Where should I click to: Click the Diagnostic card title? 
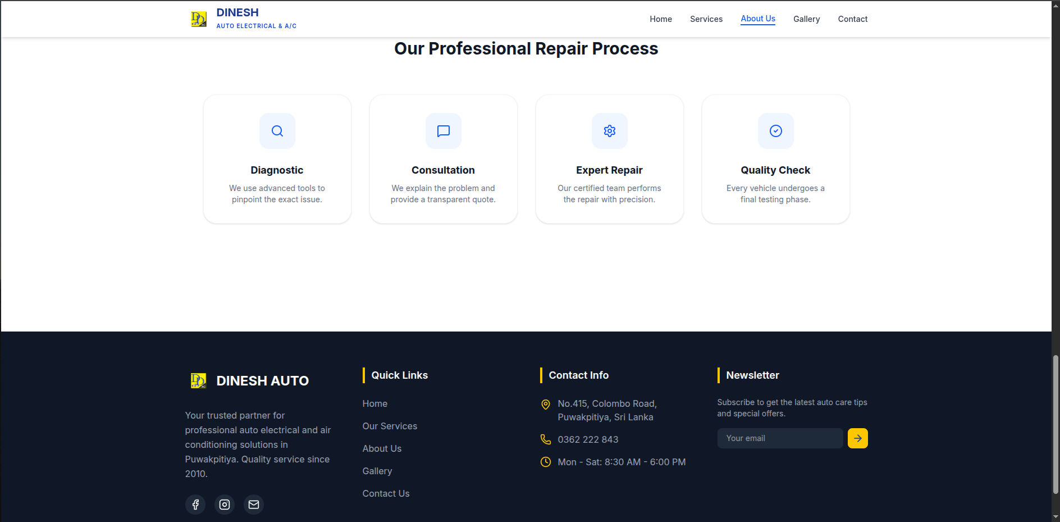click(x=277, y=170)
